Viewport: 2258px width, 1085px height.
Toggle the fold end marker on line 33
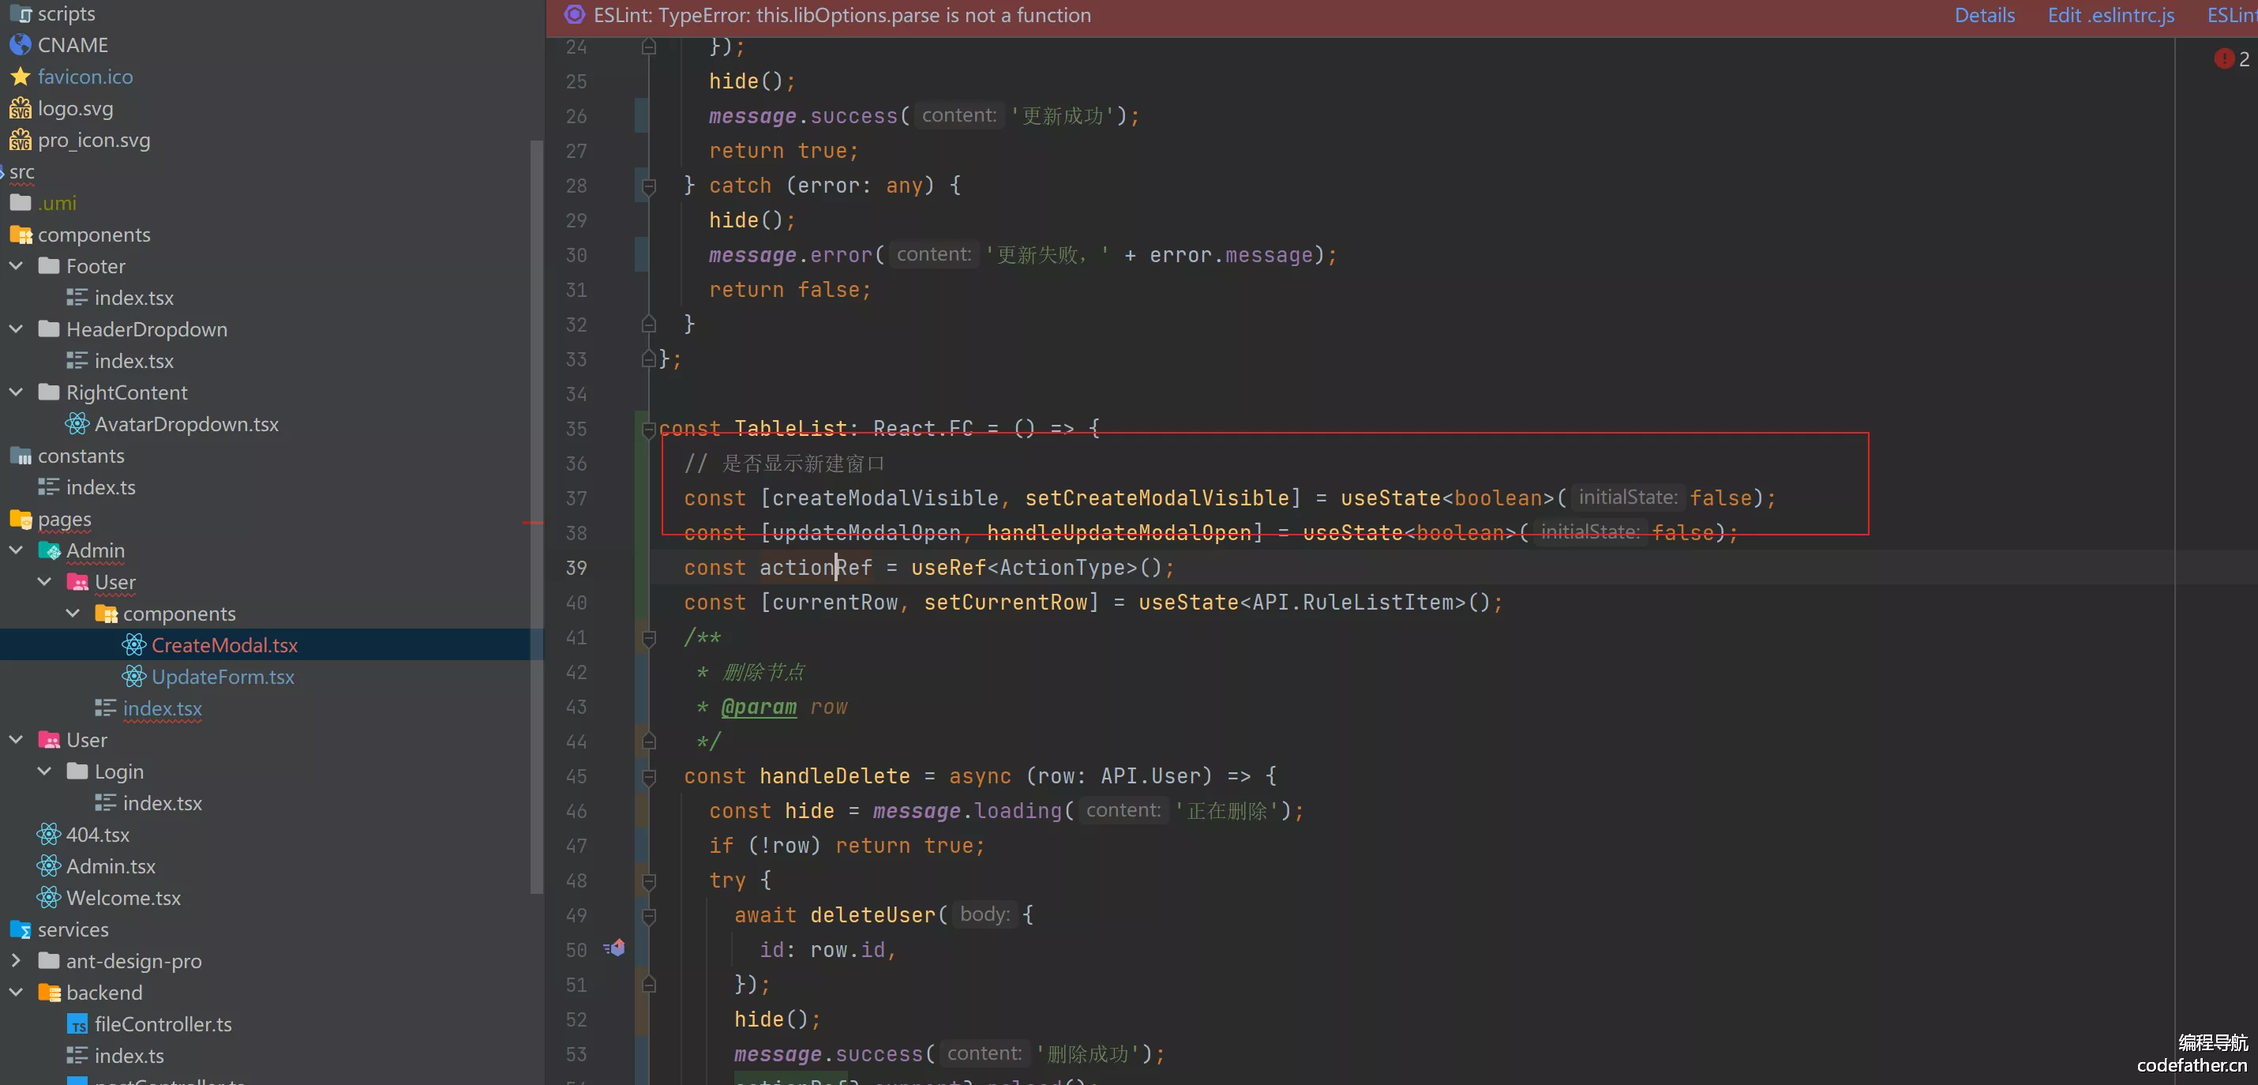pyautogui.click(x=649, y=358)
